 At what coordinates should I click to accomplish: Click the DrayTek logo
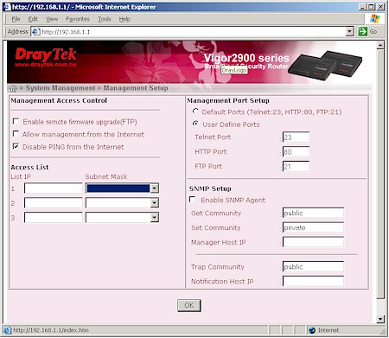pos(46,54)
